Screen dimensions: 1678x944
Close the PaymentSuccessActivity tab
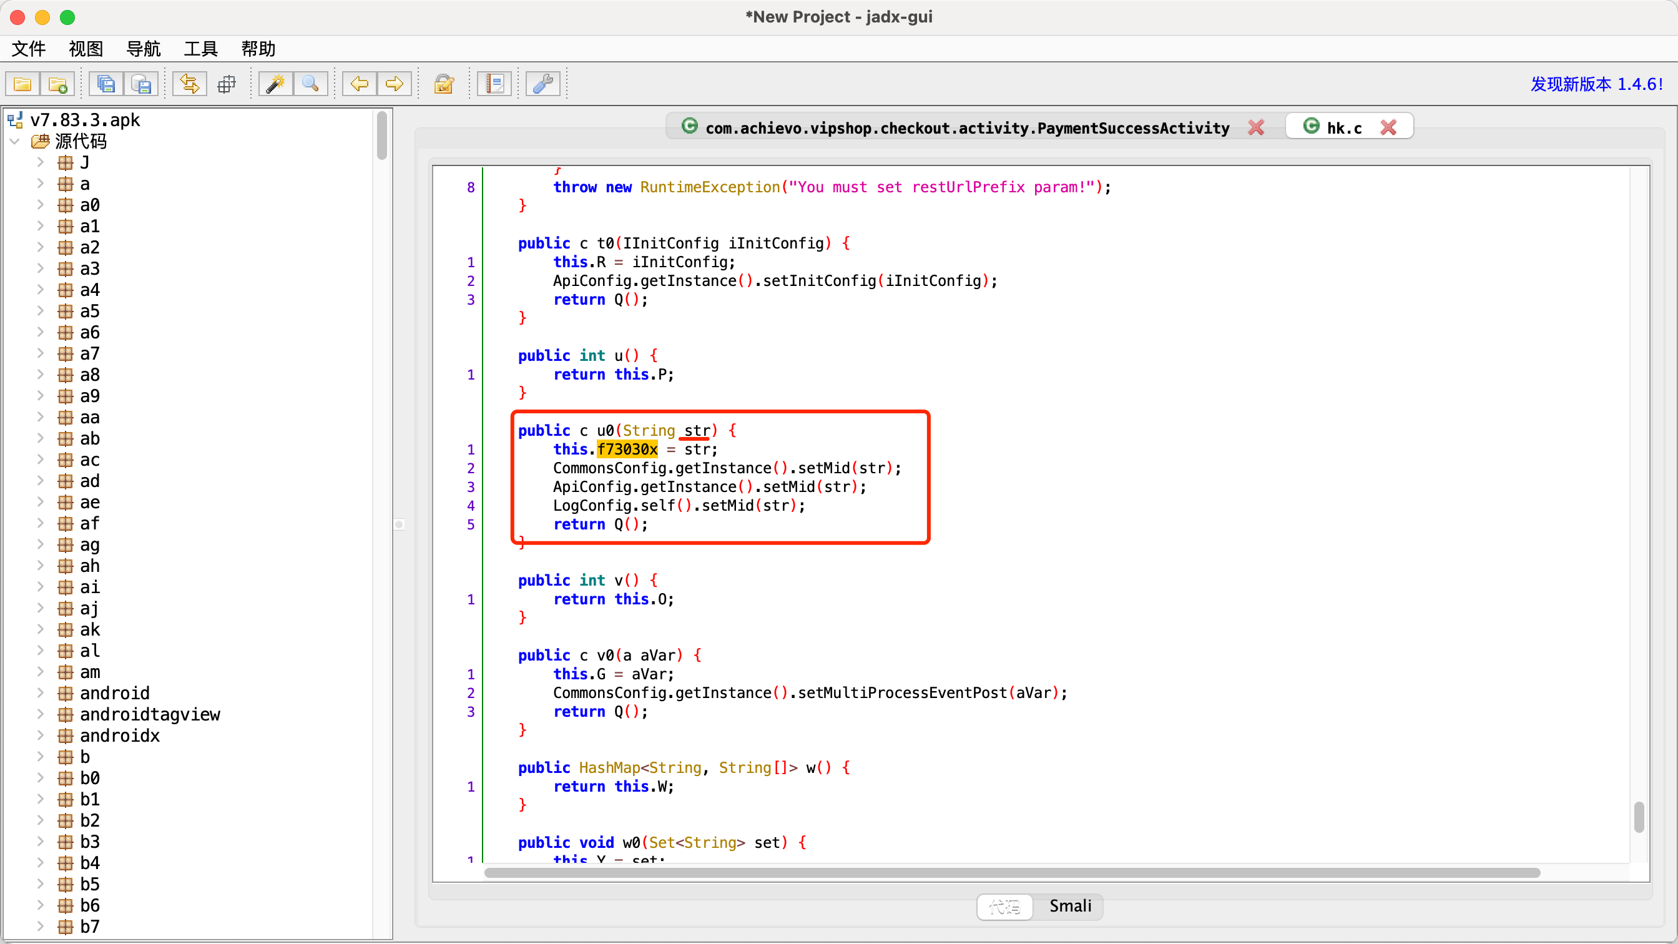click(1257, 128)
